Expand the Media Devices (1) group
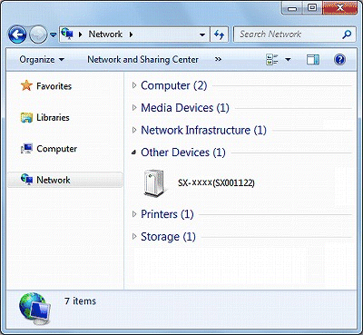The height and width of the screenshot is (335, 363). (x=134, y=108)
